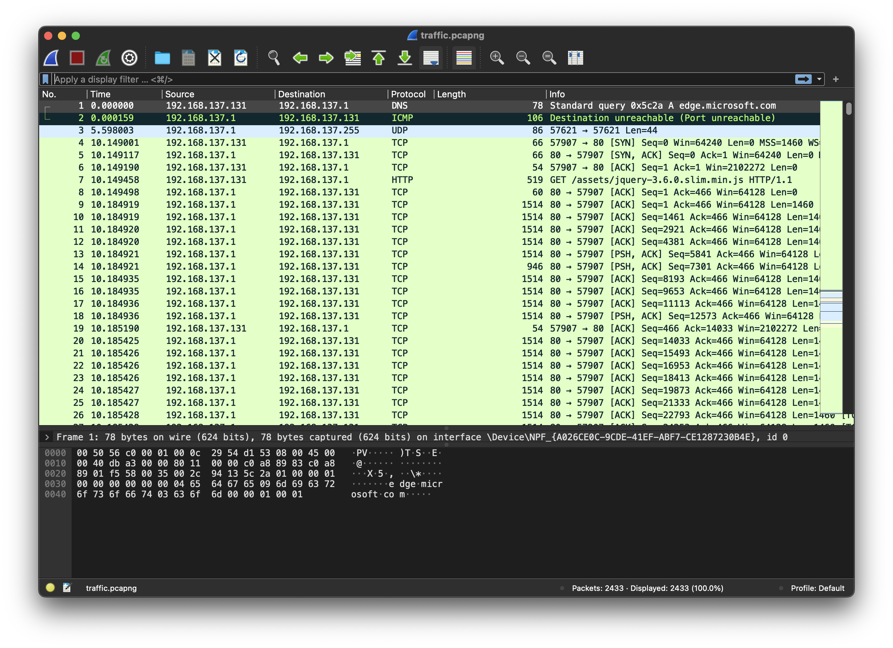Screen dimensions: 893x648
Task: Add a filter button with plus
Action: pyautogui.click(x=836, y=79)
